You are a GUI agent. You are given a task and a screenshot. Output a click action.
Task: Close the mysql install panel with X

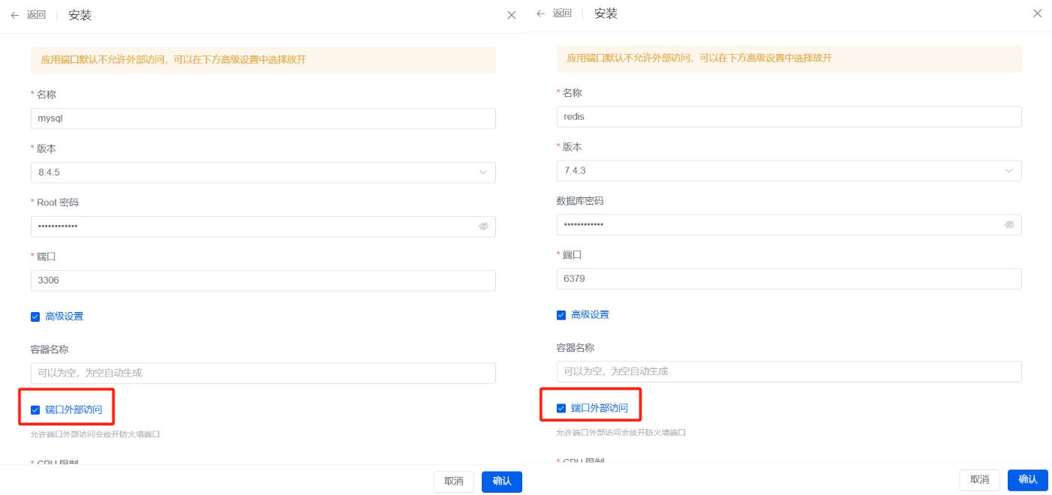tap(511, 15)
